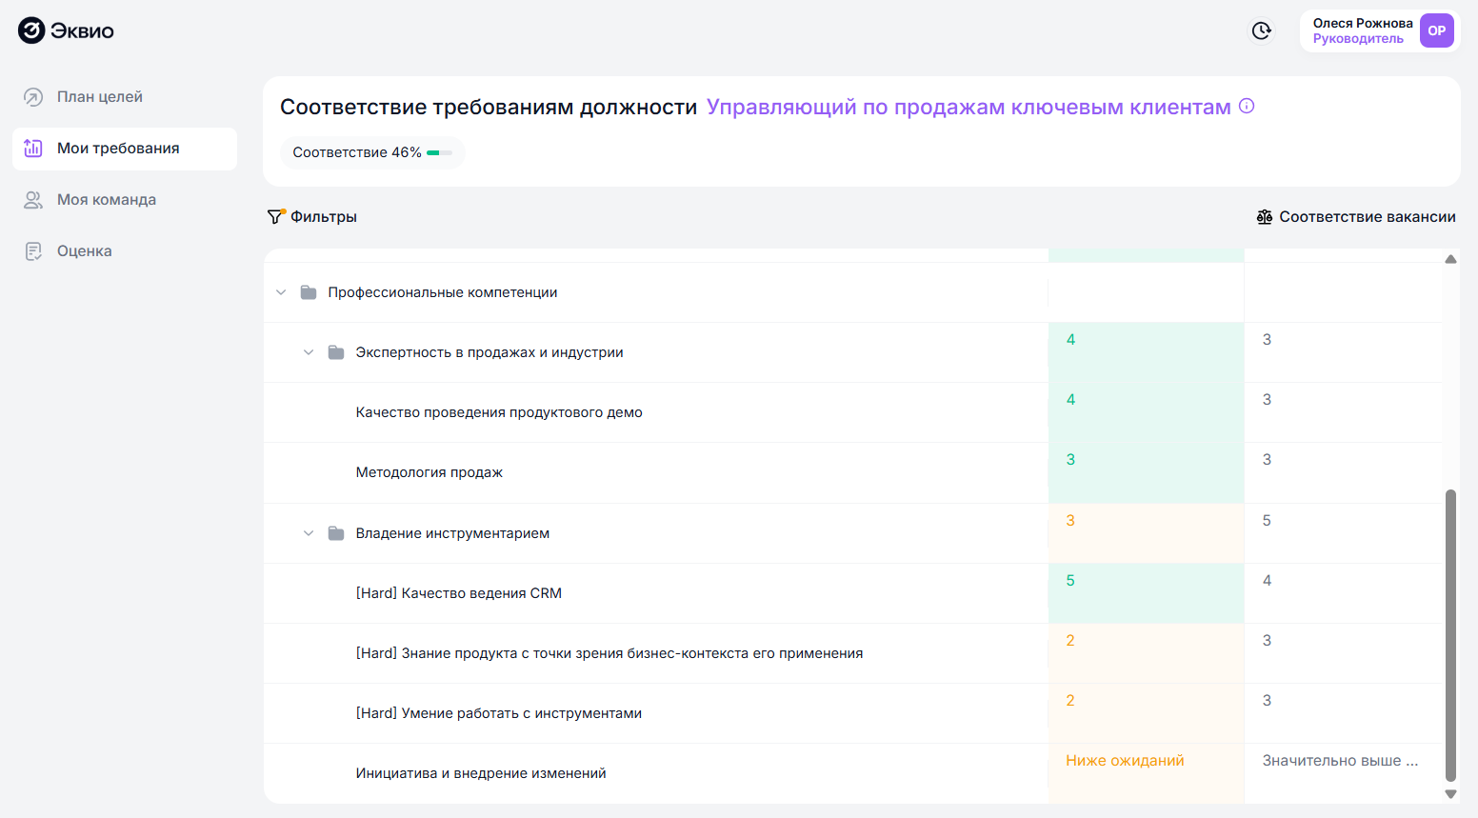The image size is (1478, 818).
Task: Click the scales icon for Соответствие вакансии
Action: (1265, 217)
